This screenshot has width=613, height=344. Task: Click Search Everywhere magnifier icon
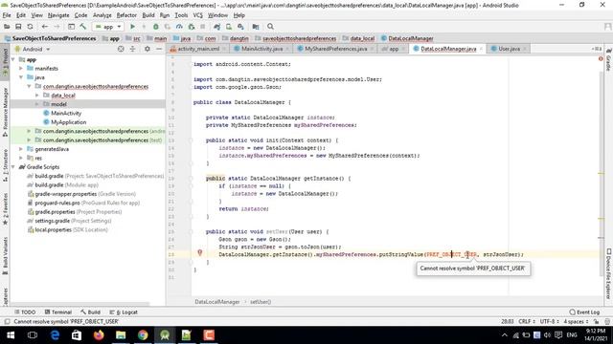270,27
